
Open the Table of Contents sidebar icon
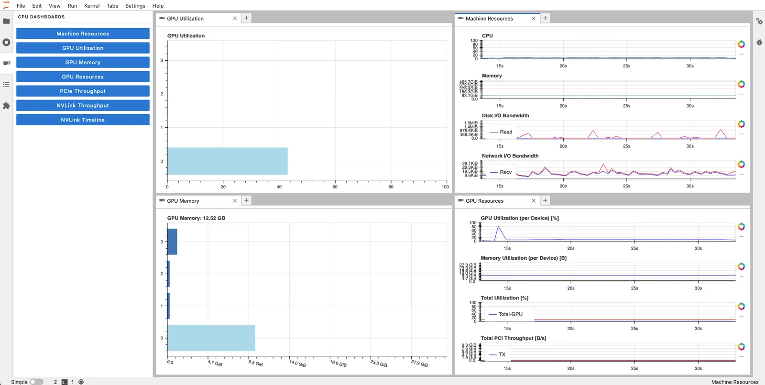pyautogui.click(x=6, y=85)
